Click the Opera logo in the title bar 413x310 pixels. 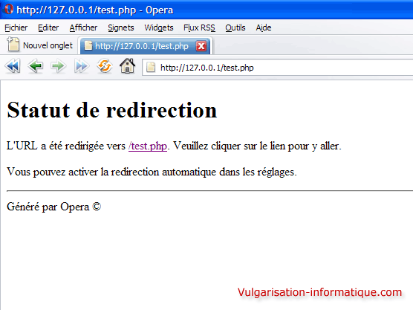point(9,9)
